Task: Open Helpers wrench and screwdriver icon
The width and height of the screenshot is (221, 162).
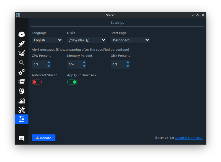Action: click(x=21, y=110)
